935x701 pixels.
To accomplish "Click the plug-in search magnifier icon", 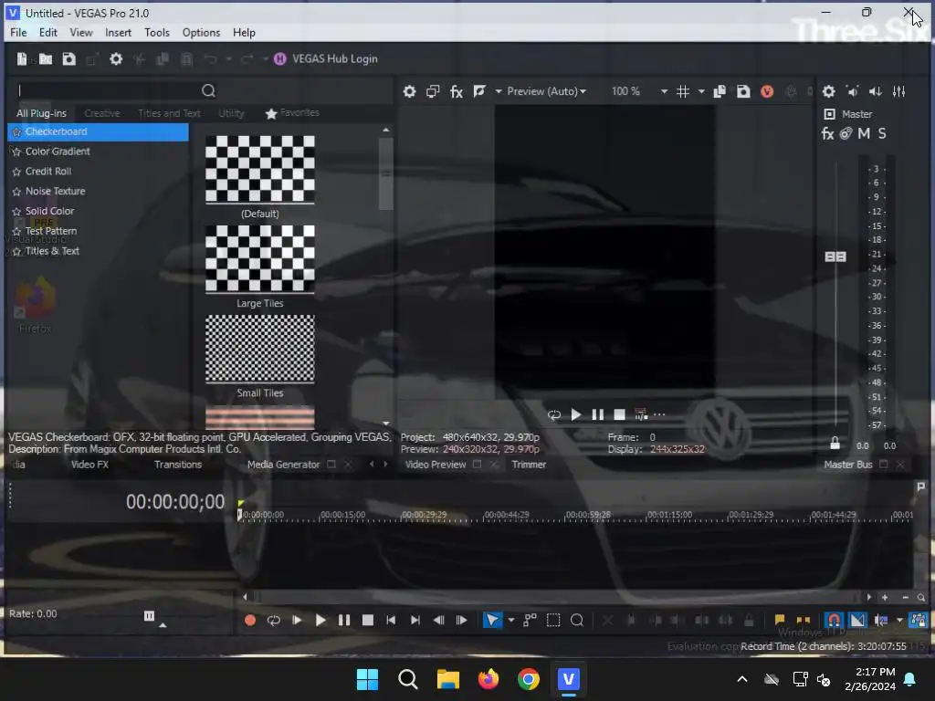I will [x=208, y=90].
